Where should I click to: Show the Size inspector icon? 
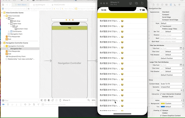(x=175, y=5)
